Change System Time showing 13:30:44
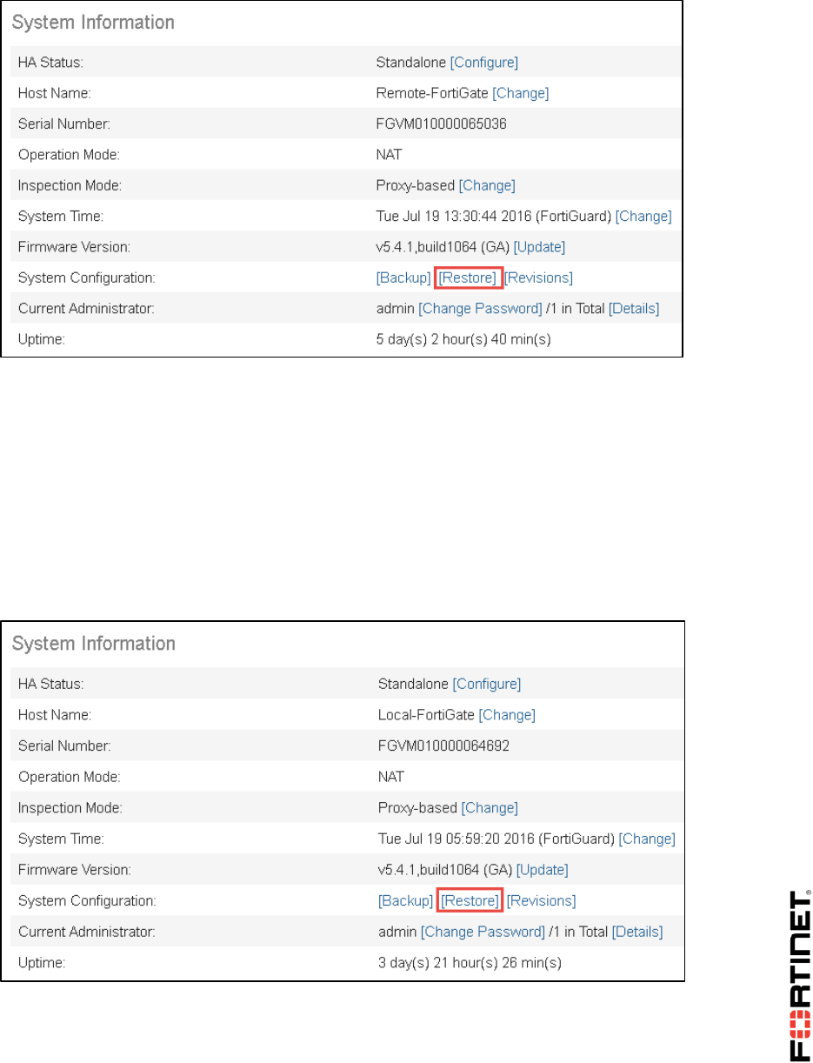This screenshot has width=813, height=1063. click(643, 216)
